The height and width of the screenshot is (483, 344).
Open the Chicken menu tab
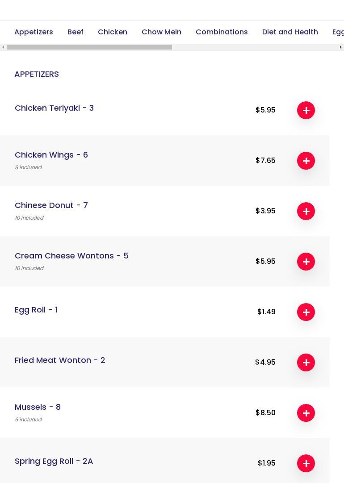113,32
